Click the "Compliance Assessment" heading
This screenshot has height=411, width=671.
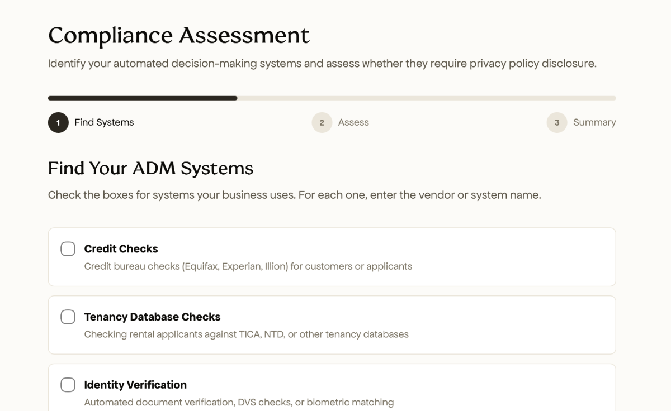point(179,35)
